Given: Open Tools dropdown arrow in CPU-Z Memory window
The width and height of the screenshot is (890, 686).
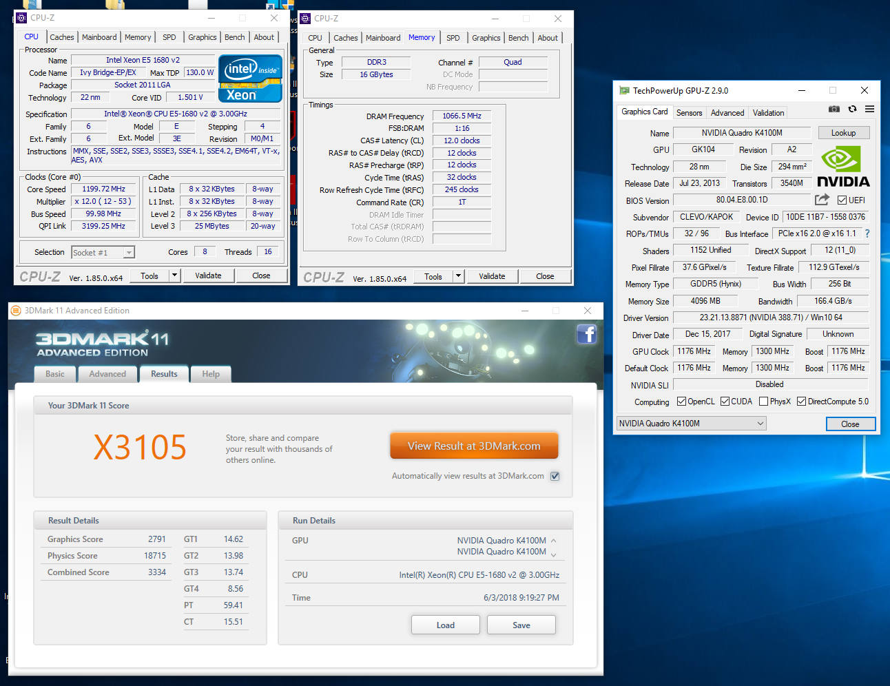Looking at the screenshot, I should click(459, 276).
